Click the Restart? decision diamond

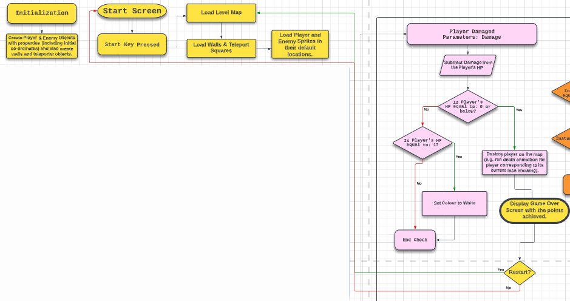519,273
